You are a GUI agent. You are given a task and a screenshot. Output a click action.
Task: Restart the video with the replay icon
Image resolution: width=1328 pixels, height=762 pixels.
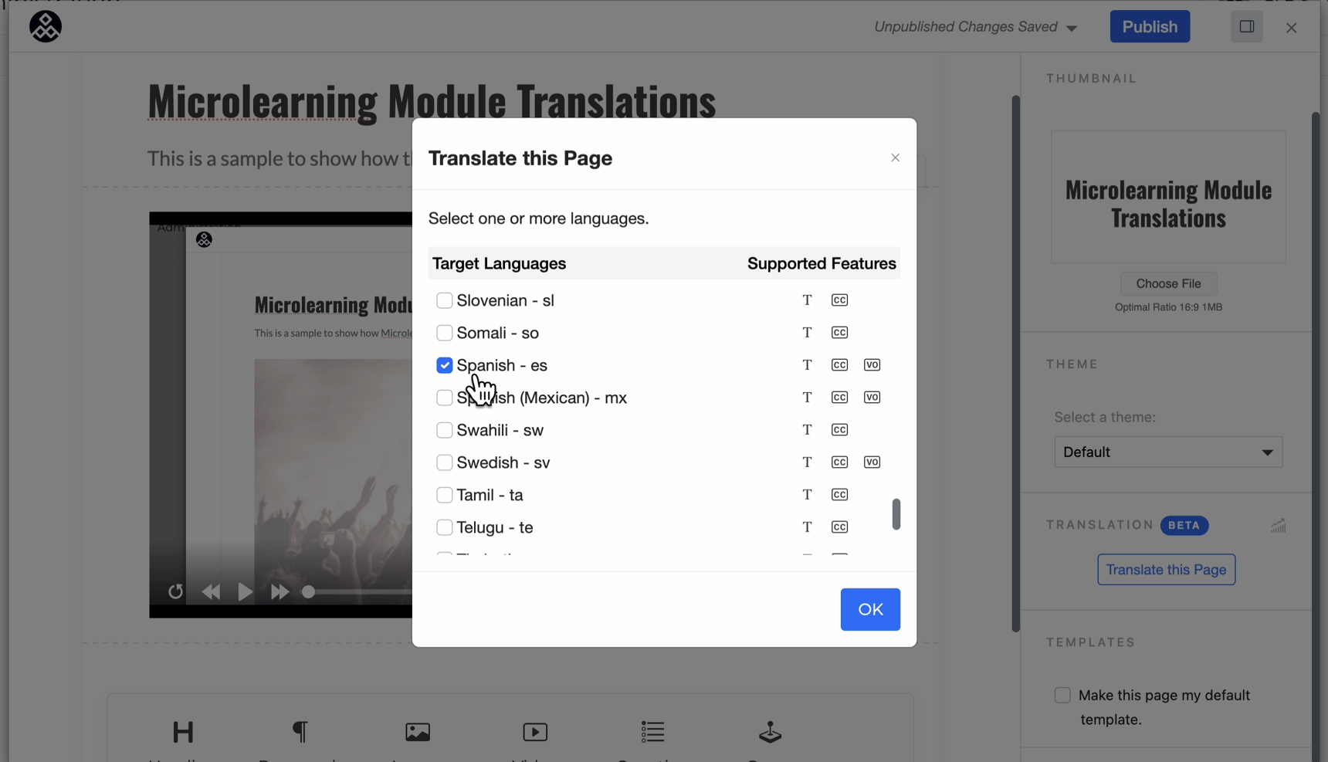pos(176,592)
